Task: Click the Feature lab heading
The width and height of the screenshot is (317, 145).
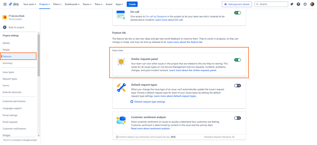Action: coord(119,33)
